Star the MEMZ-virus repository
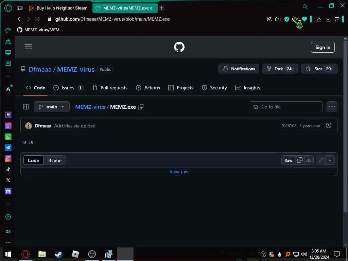This screenshot has width=348, height=261. (x=319, y=69)
